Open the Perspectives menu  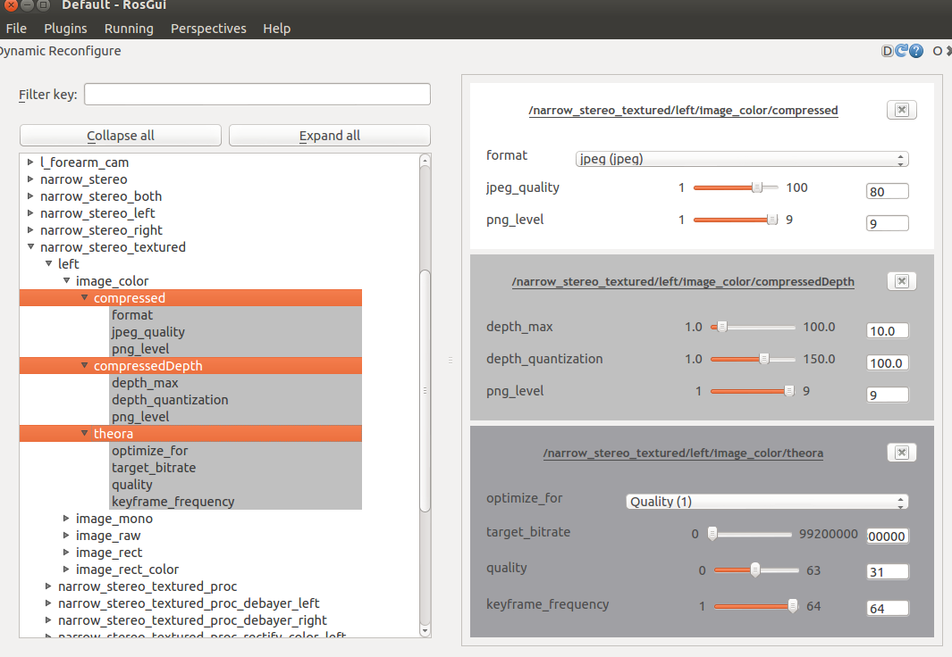click(208, 29)
